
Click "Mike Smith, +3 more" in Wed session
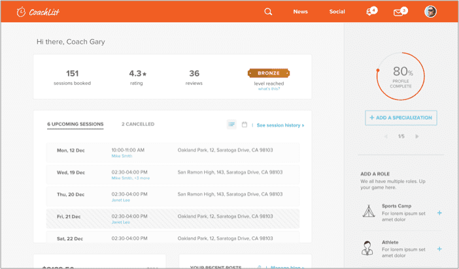coord(130,178)
